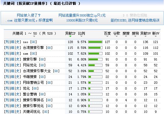The height and width of the screenshot is (114, 164).
Task: Open ad 网站流量提升3000独立ip只1元
Action: pos(82,15)
